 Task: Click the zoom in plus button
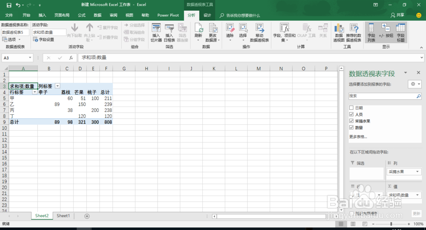click(409, 224)
